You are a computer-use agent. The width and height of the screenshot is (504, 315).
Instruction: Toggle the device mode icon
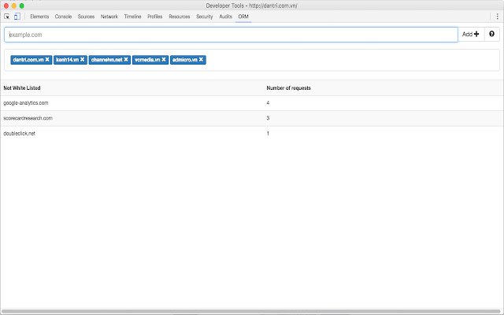17,17
